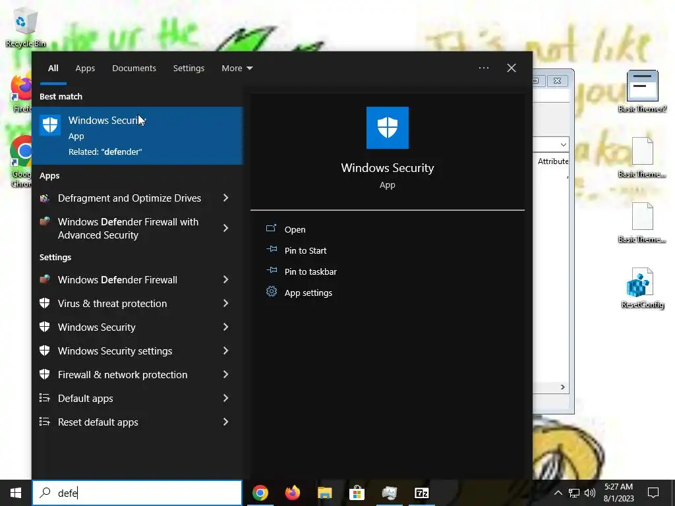675x506 pixels.
Task: Click the volume speaker tray icon
Action: pos(590,493)
